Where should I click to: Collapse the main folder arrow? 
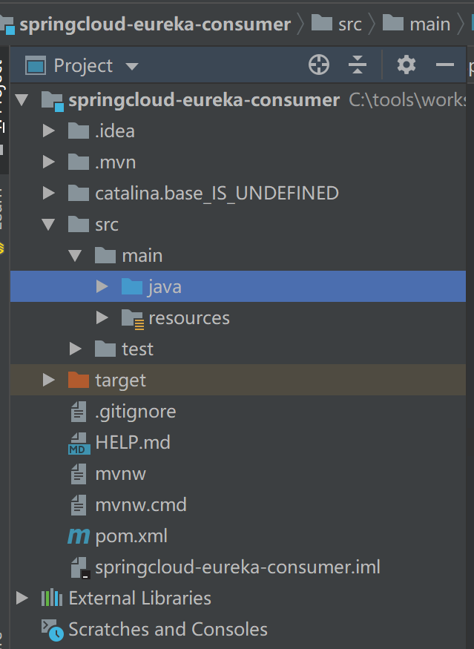click(75, 255)
